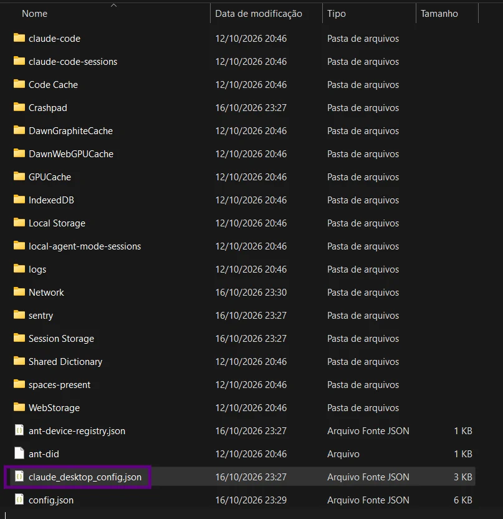Select the claude-code folder name
Image resolution: width=503 pixels, height=519 pixels.
(x=55, y=39)
